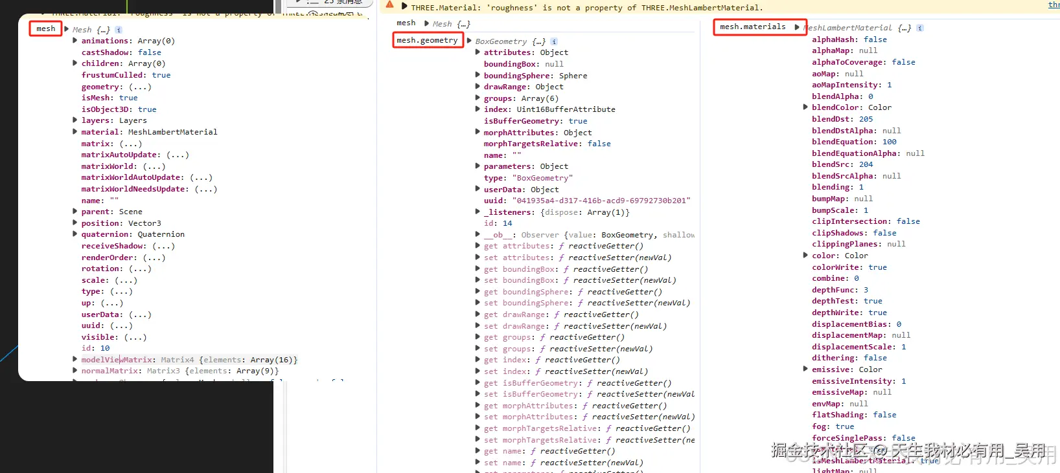
Task: Expand get index: reactiveGetter() function
Action: coord(478,360)
